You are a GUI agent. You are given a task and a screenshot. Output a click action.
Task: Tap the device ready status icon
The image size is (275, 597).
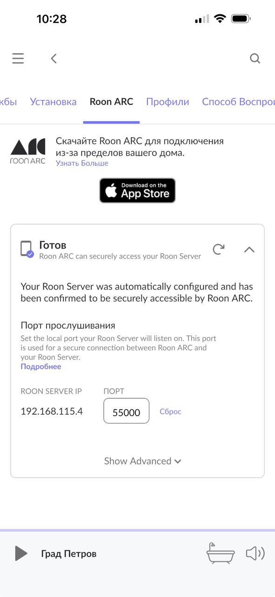click(x=27, y=249)
